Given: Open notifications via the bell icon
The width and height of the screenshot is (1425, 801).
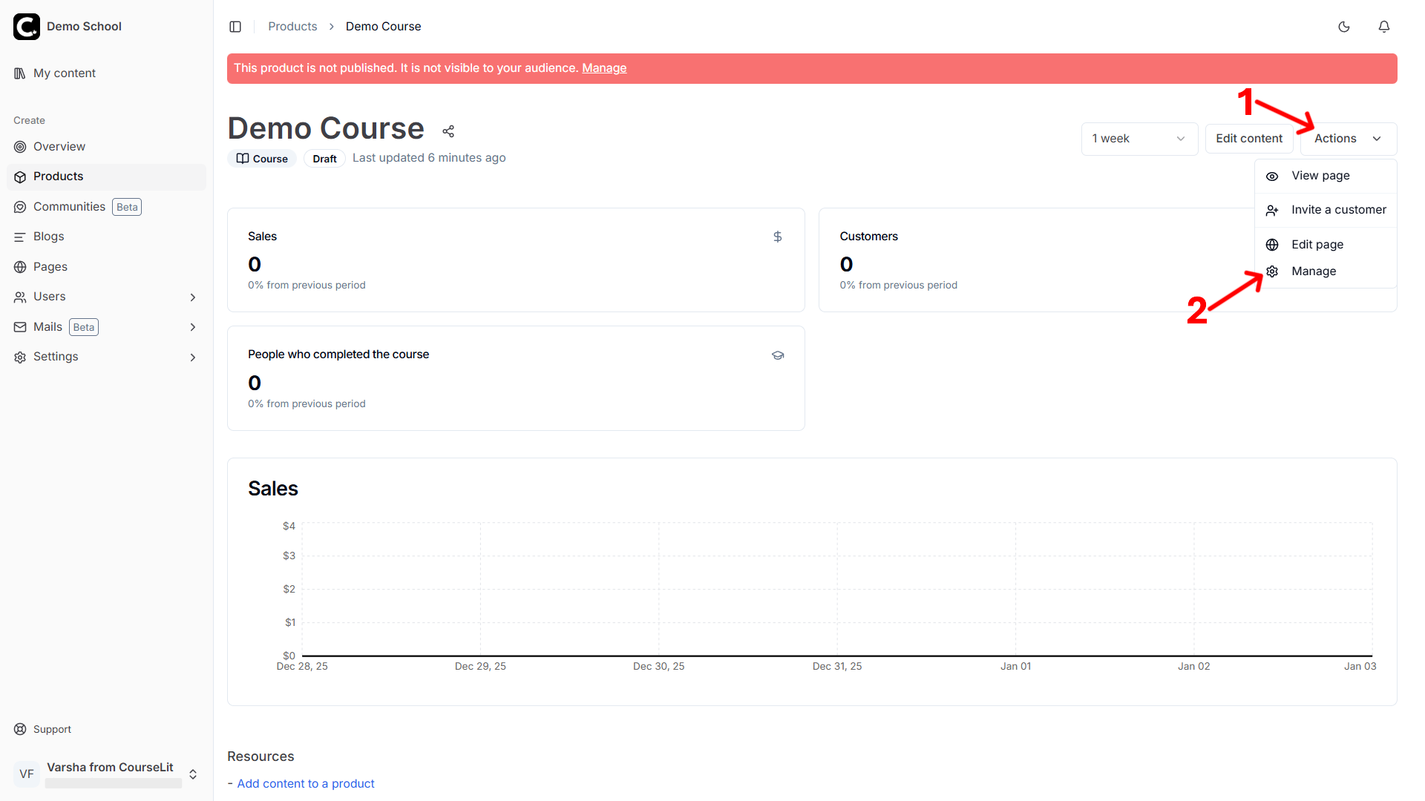Looking at the screenshot, I should tap(1383, 27).
